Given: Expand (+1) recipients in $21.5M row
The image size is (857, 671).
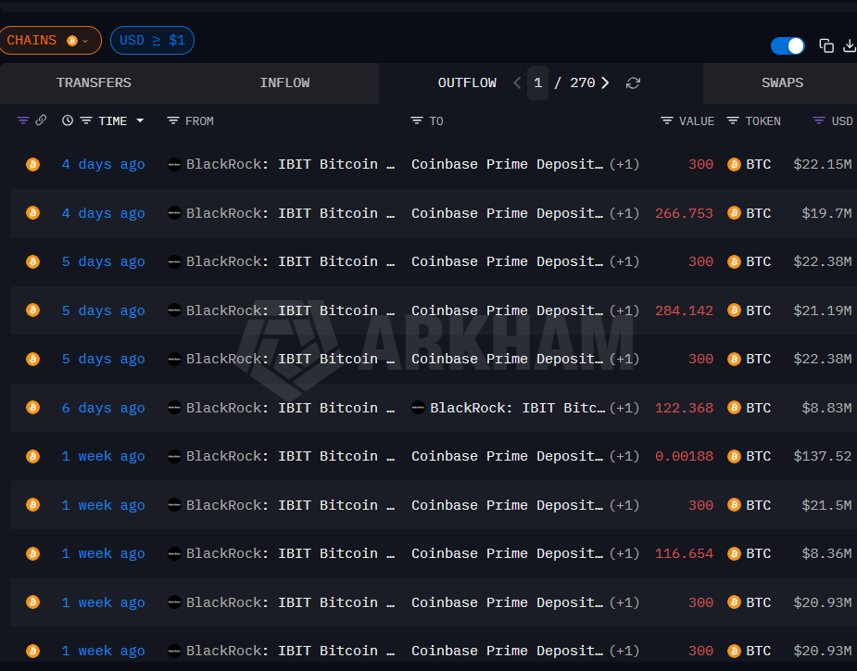Looking at the screenshot, I should 624,505.
